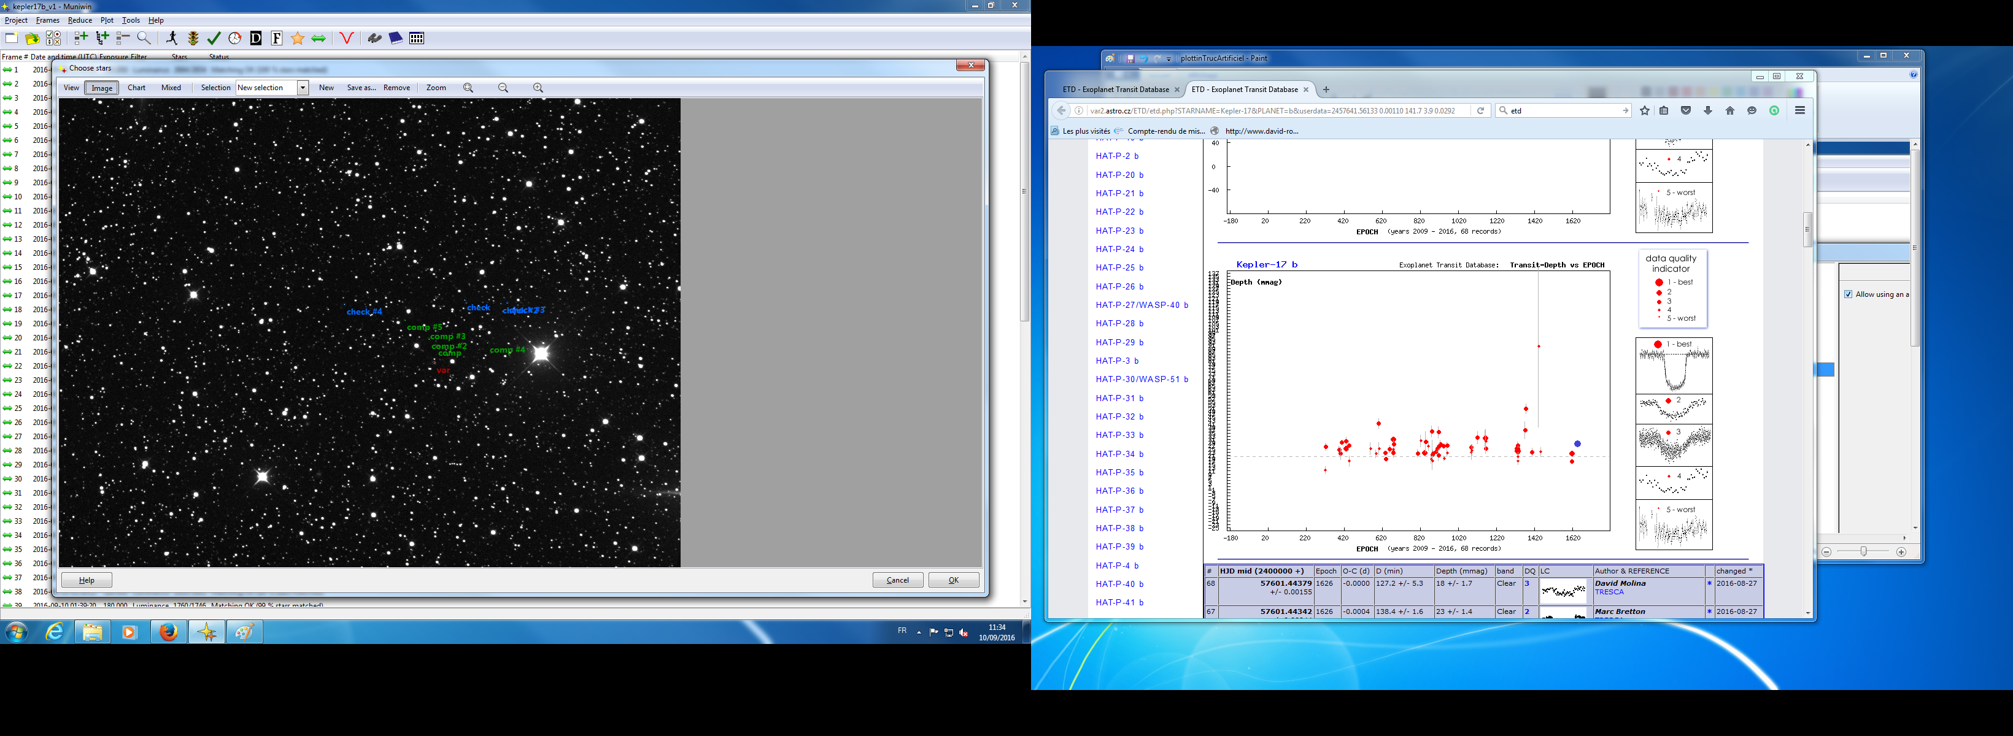The image size is (2013, 736).
Task: Open the 'New selection' dropdown
Action: (x=303, y=88)
